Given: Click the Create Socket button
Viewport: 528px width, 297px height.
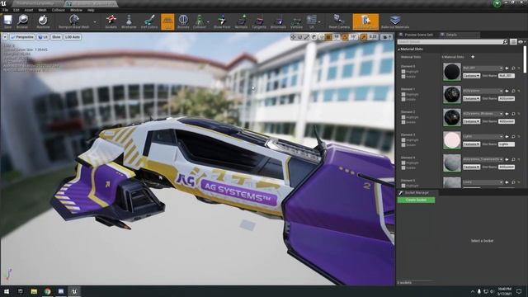Looking at the screenshot, I should click(416, 200).
